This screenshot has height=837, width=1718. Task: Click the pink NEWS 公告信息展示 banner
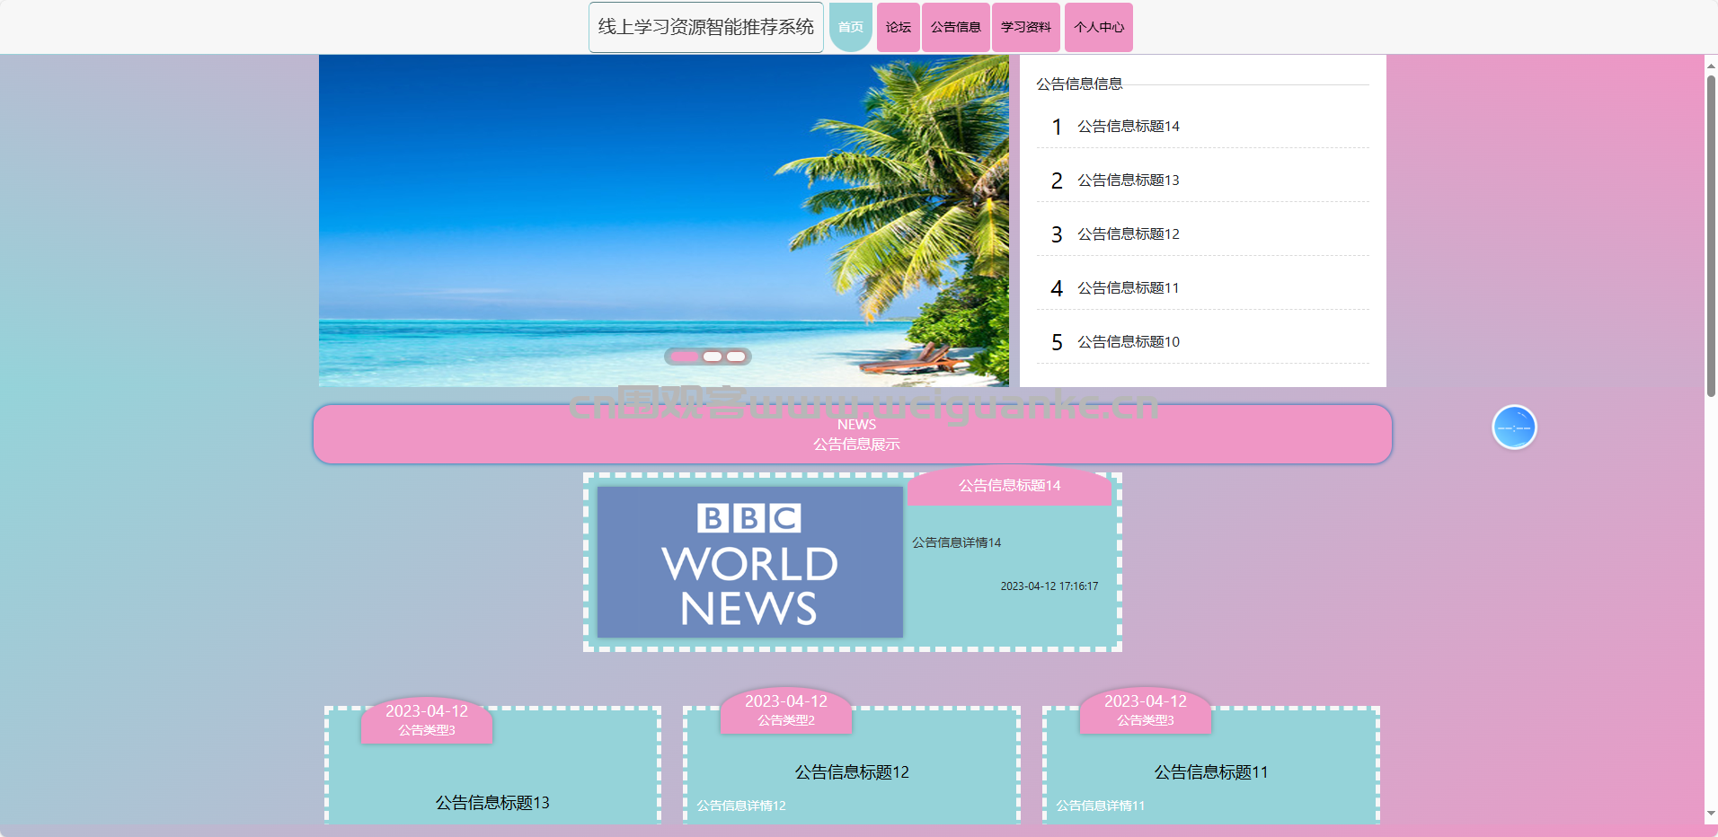tap(852, 435)
